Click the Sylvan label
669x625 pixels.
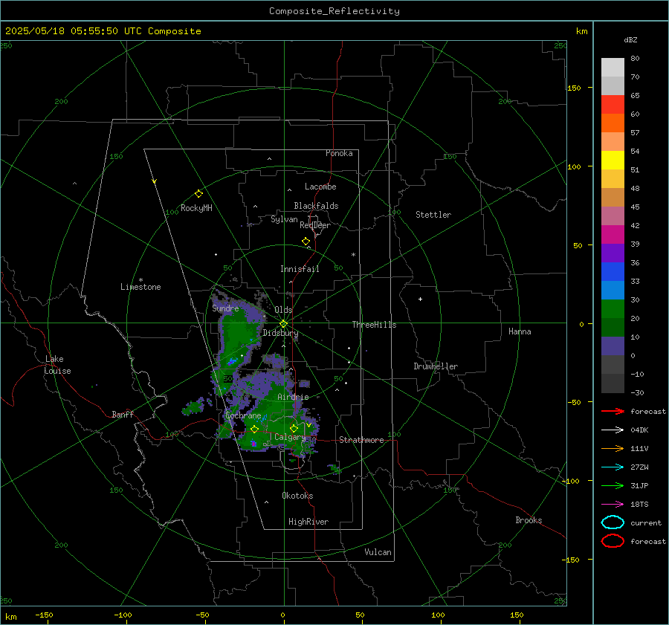[284, 219]
